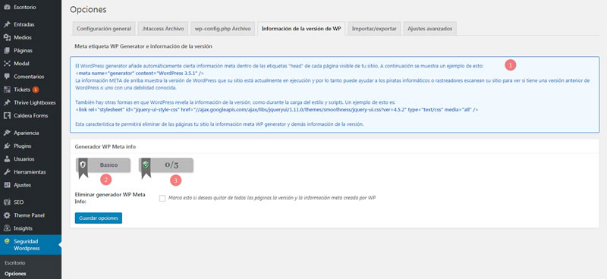Click the Caldera Forms menu label
This screenshot has width=607, height=279.
click(x=30, y=115)
